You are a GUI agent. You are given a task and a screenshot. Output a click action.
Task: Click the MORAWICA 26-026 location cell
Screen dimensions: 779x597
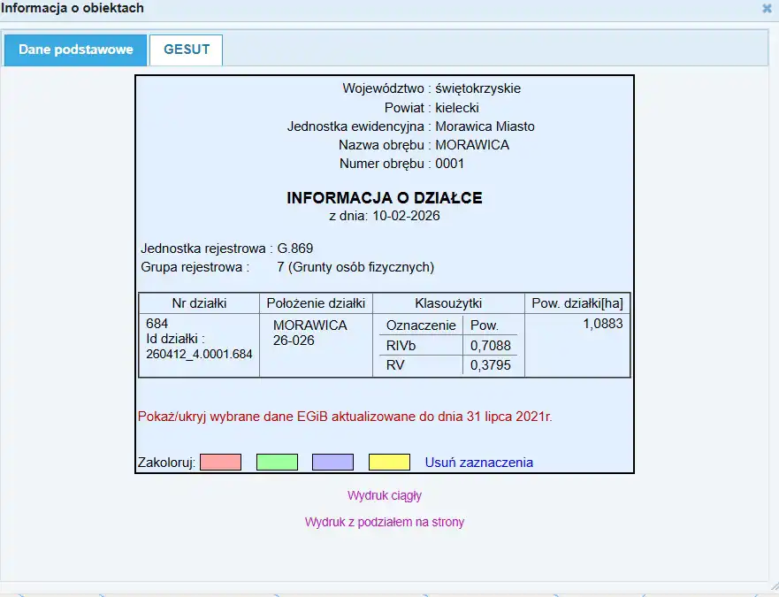click(x=309, y=332)
